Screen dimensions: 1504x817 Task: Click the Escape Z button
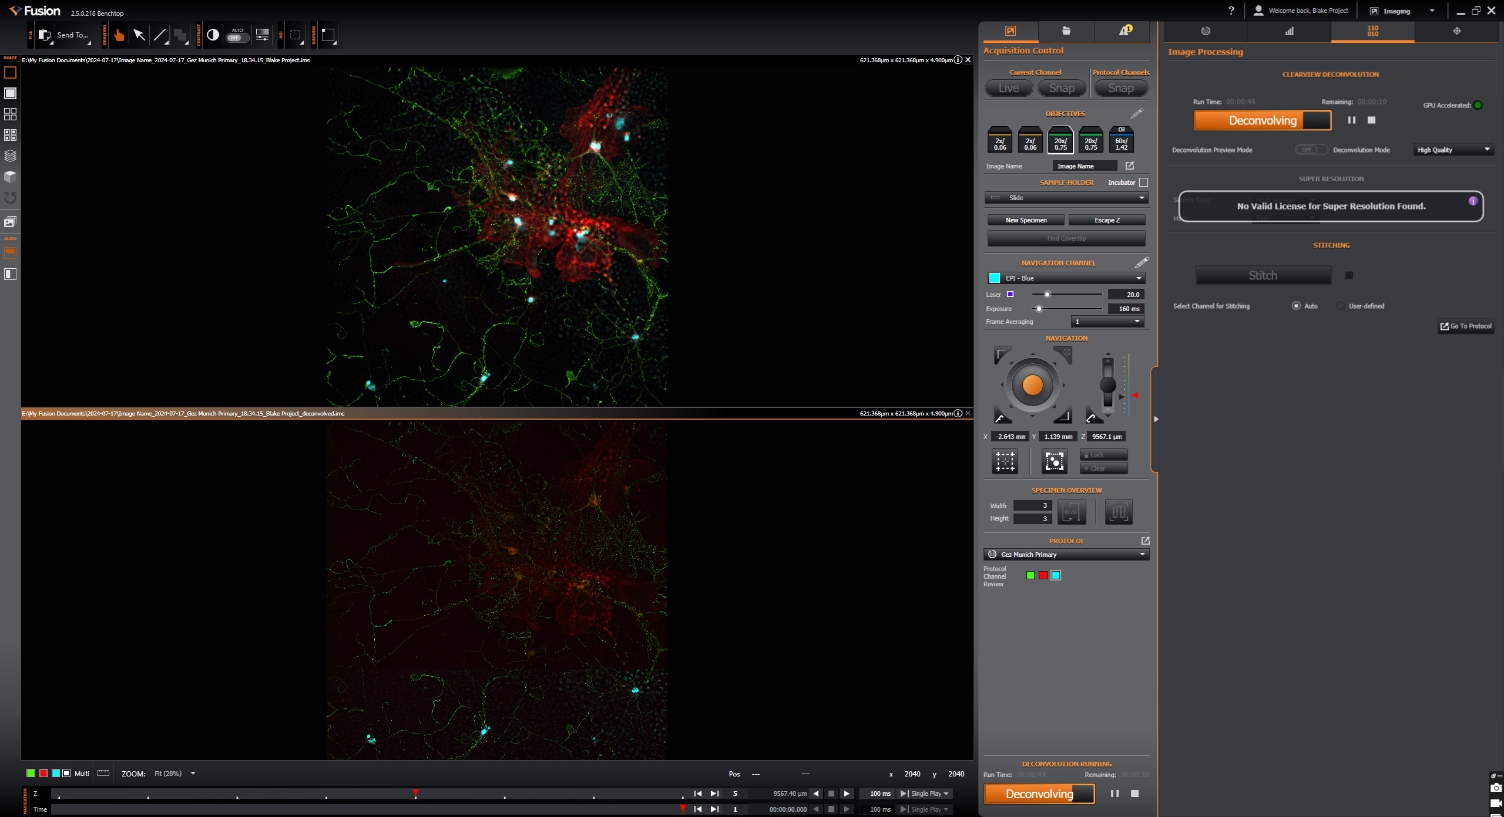pyautogui.click(x=1107, y=220)
